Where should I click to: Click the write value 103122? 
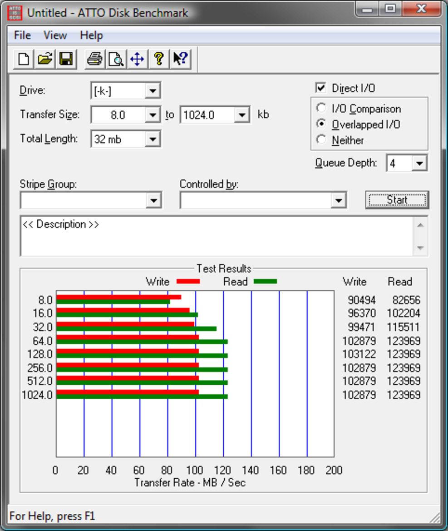coord(359,354)
